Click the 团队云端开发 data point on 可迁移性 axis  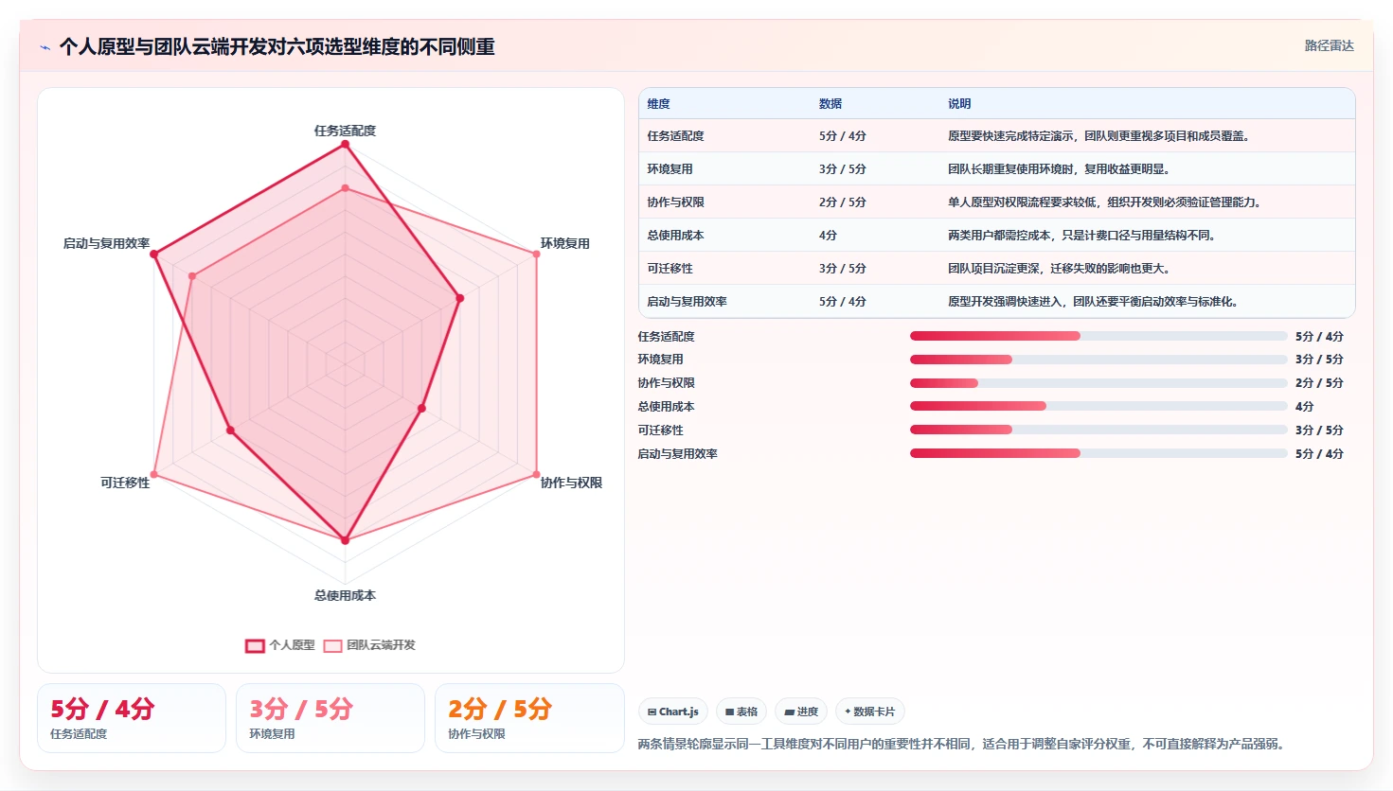(153, 474)
